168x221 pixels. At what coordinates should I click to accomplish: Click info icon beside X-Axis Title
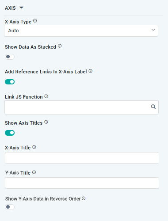pos(34,147)
